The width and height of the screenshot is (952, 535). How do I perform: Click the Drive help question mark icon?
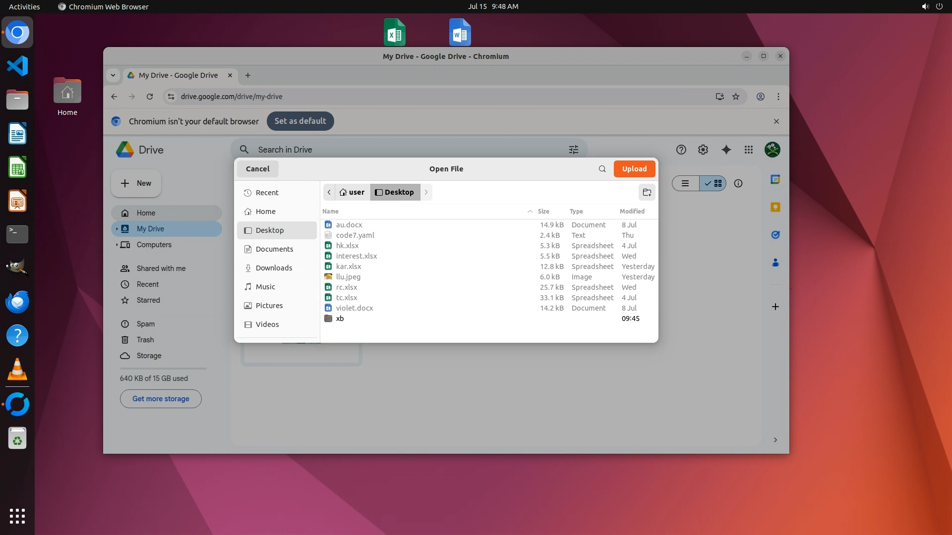point(681,150)
